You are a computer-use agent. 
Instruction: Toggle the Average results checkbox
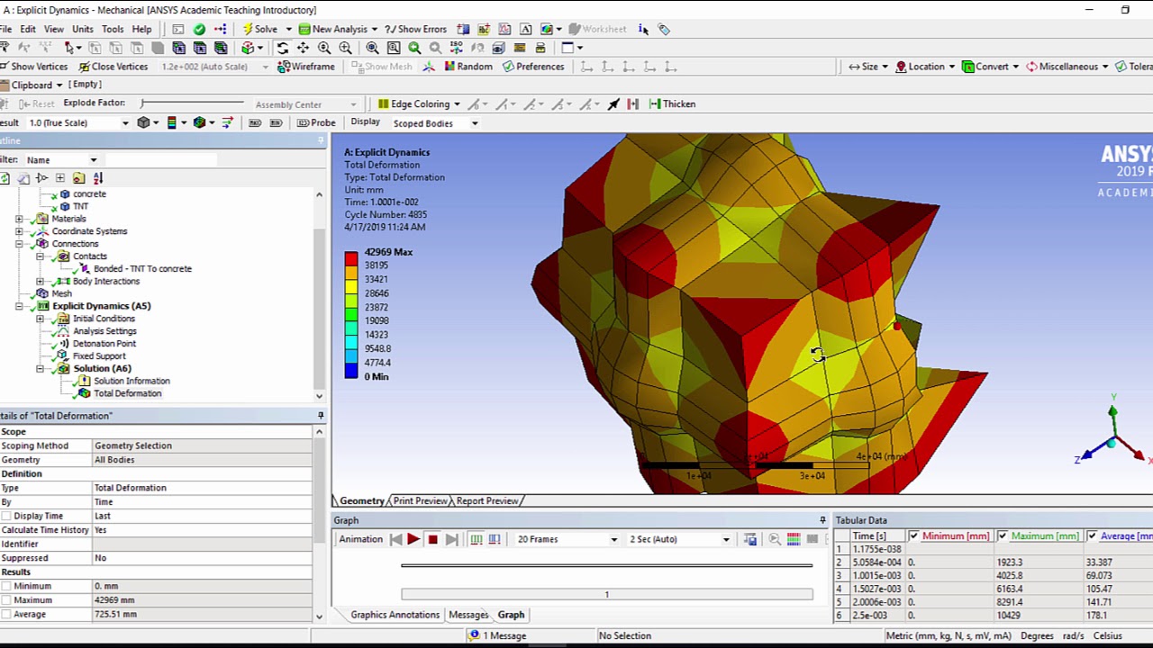click(6, 615)
